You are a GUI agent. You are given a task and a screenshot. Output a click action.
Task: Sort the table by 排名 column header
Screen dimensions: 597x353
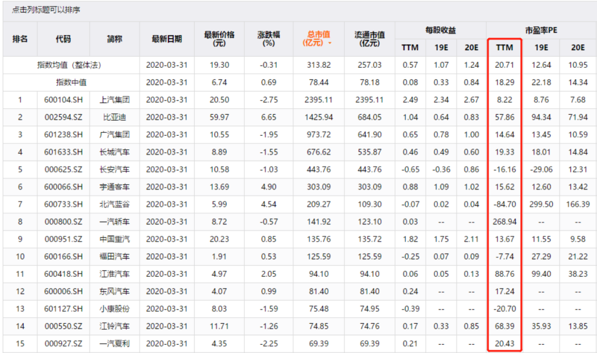tap(20, 39)
